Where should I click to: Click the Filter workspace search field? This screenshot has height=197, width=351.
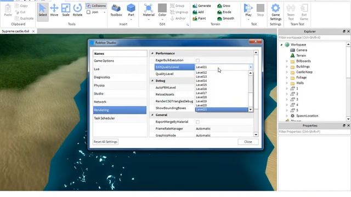click(314, 38)
